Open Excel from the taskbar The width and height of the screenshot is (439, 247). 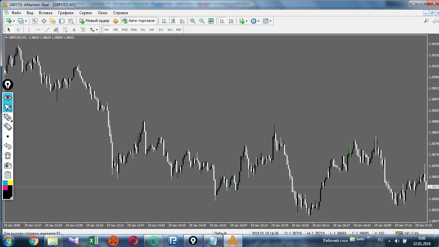pos(94,240)
